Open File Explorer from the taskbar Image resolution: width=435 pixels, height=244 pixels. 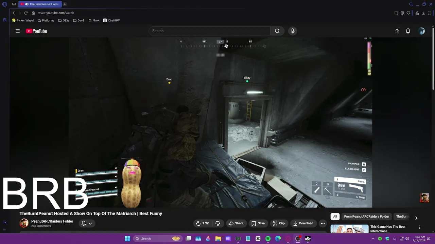click(x=218, y=239)
